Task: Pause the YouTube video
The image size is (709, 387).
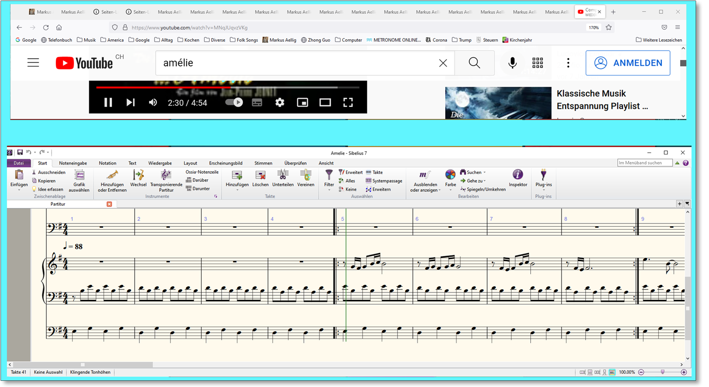Action: click(108, 103)
